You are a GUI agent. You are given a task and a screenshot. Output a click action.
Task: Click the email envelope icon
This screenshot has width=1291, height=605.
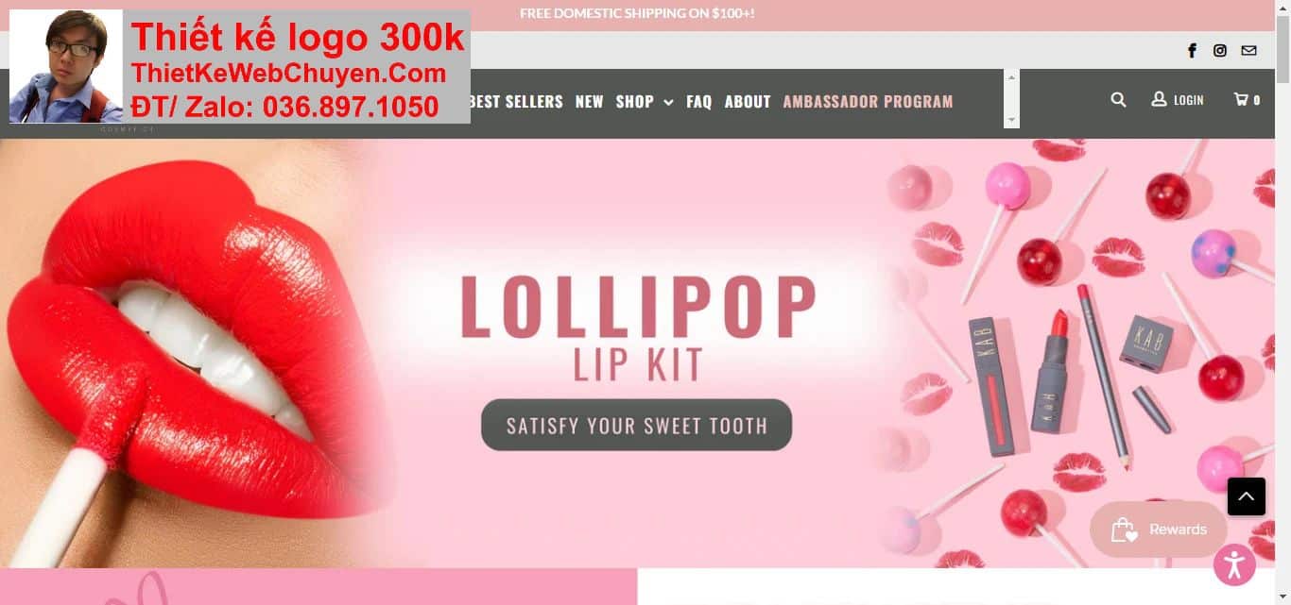pos(1248,51)
